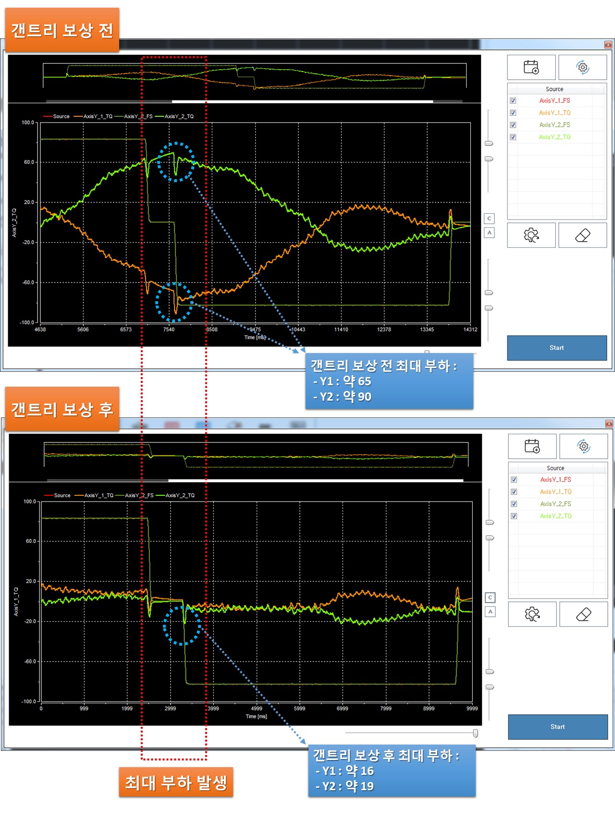Open cog settings icon in upper 갠트리 보상 전 window
Screen dimensions: 615x820
pos(531,235)
